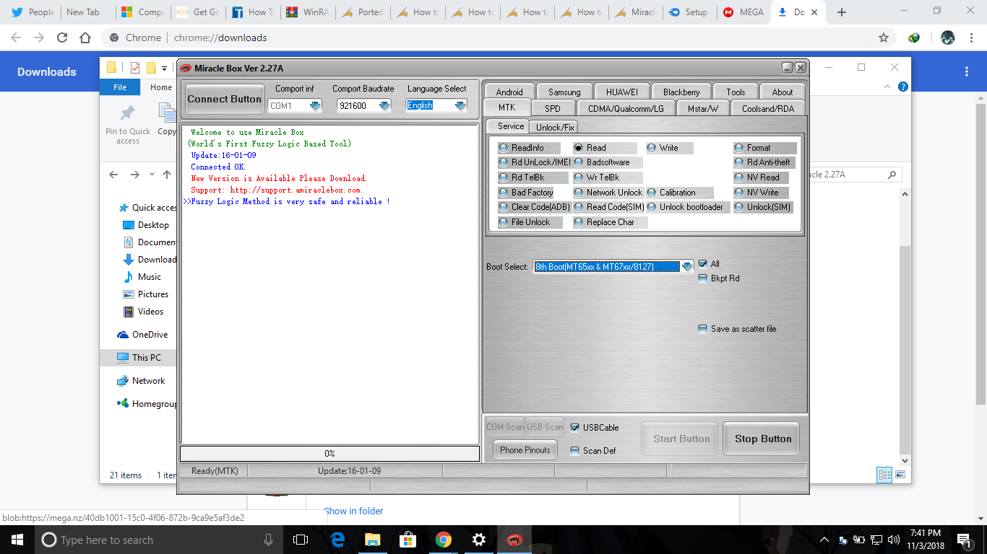This screenshot has height=554, width=987.
Task: Click the Pin to Quick access icon
Action: 128,113
